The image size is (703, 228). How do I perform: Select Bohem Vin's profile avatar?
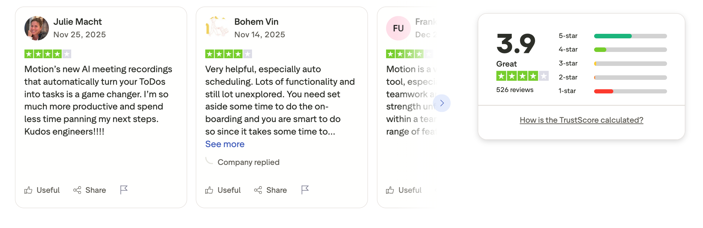point(217,28)
